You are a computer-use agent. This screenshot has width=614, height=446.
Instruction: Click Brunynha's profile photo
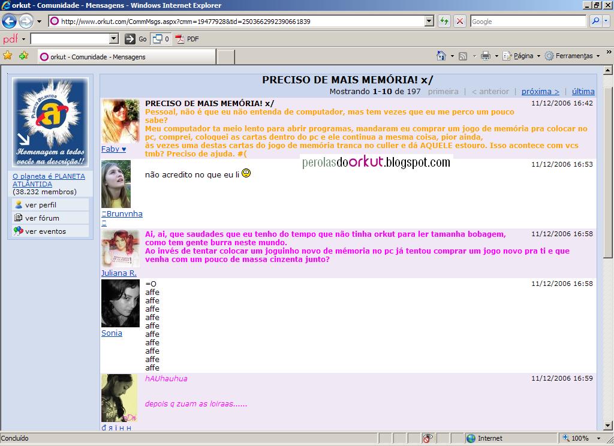coord(116,184)
